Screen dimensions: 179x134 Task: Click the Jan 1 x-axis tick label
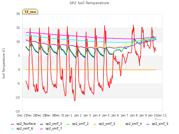coord(69,115)
